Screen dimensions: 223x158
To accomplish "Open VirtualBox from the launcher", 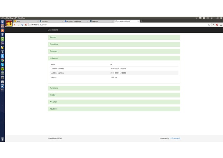I will click(3, 35).
